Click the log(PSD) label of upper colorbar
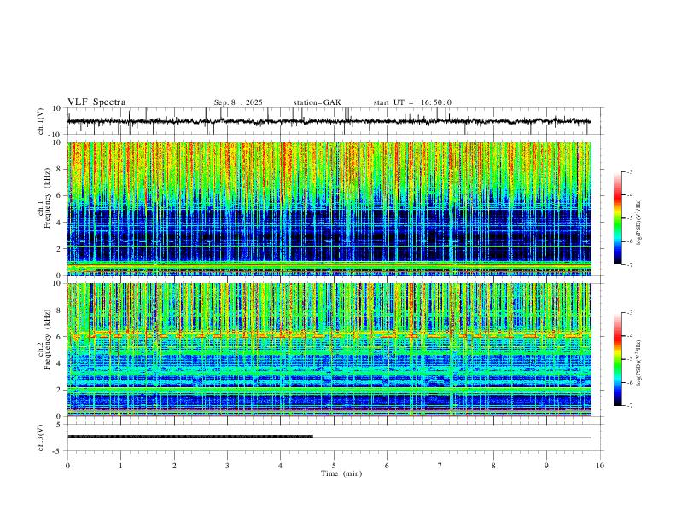 [x=639, y=223]
